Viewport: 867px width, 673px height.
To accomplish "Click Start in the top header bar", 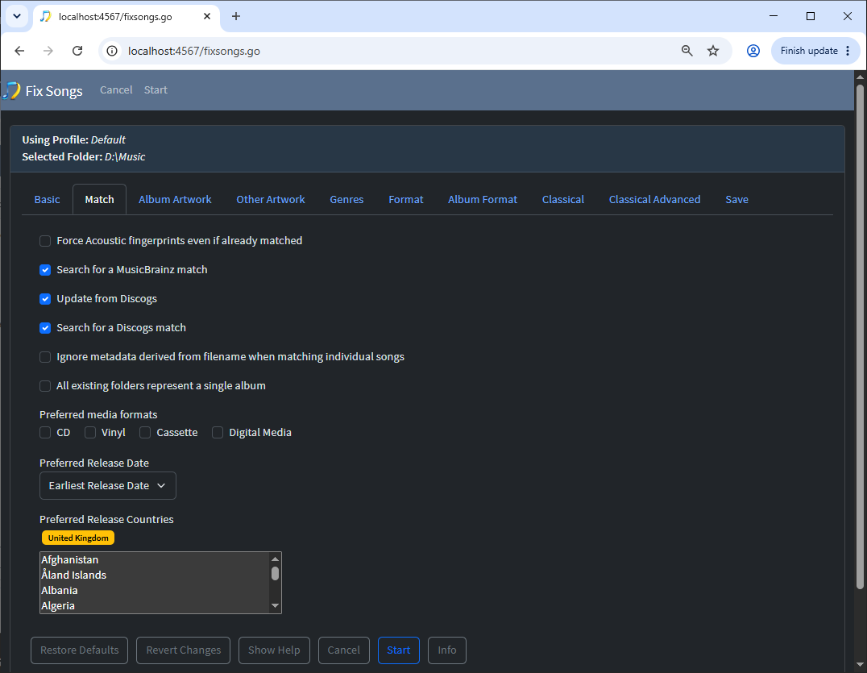I will point(156,90).
